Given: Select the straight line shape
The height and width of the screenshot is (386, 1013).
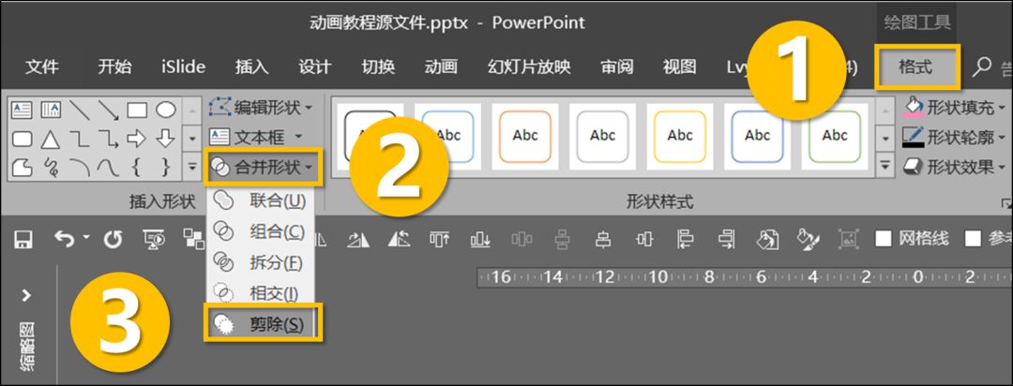Looking at the screenshot, I should point(80,111).
